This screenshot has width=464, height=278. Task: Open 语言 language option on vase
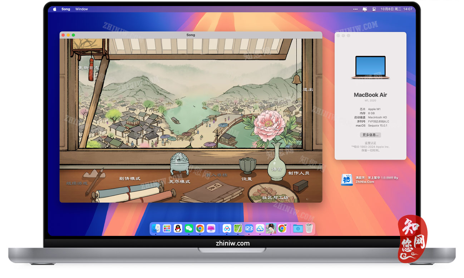tap(277, 169)
